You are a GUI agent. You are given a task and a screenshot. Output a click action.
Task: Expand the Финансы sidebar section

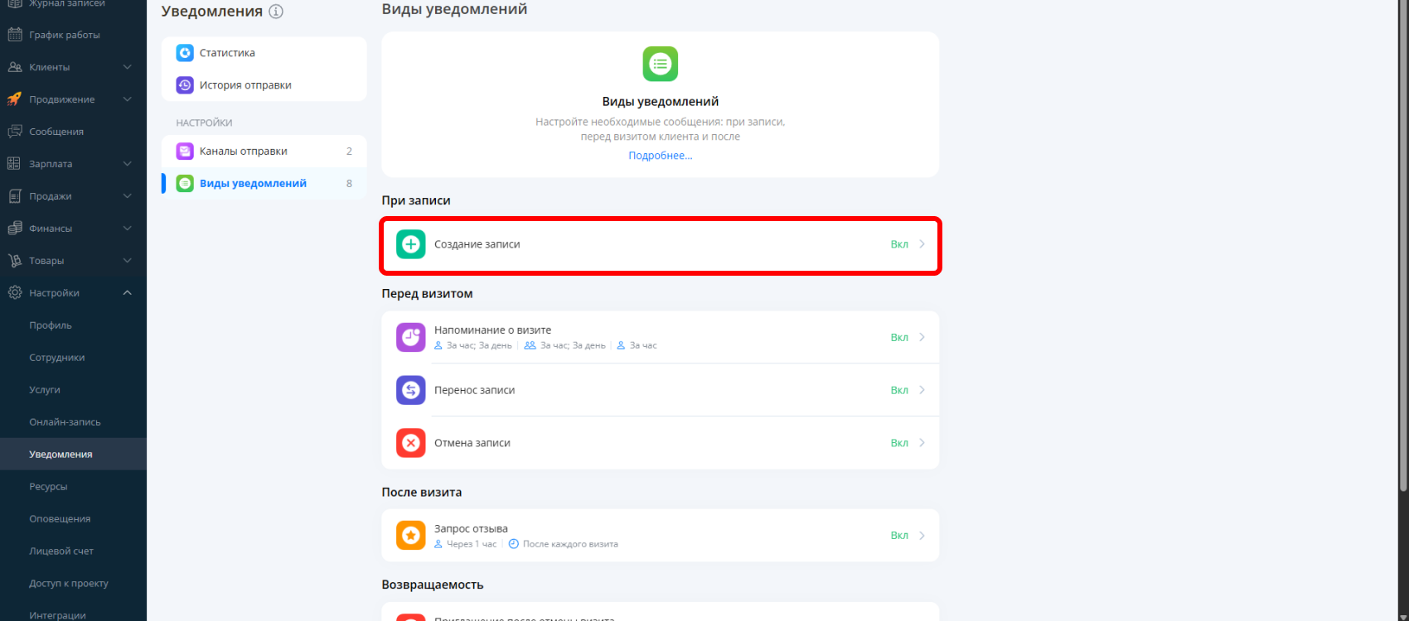[x=127, y=229]
